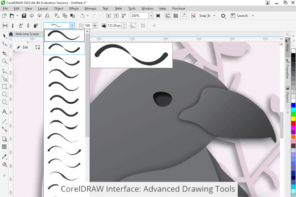
Task: Open the preset stroke dropdown arrow
Action: 72,25
